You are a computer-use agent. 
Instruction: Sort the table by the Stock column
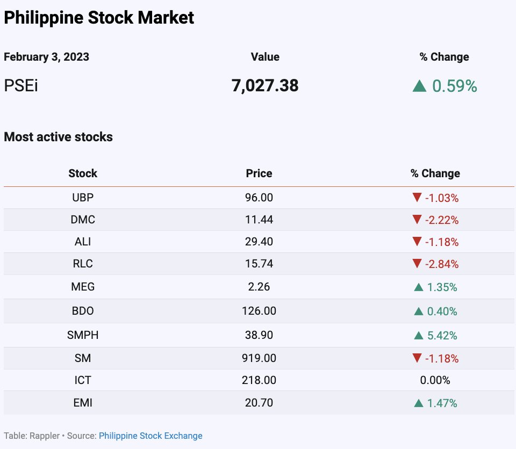pos(83,173)
